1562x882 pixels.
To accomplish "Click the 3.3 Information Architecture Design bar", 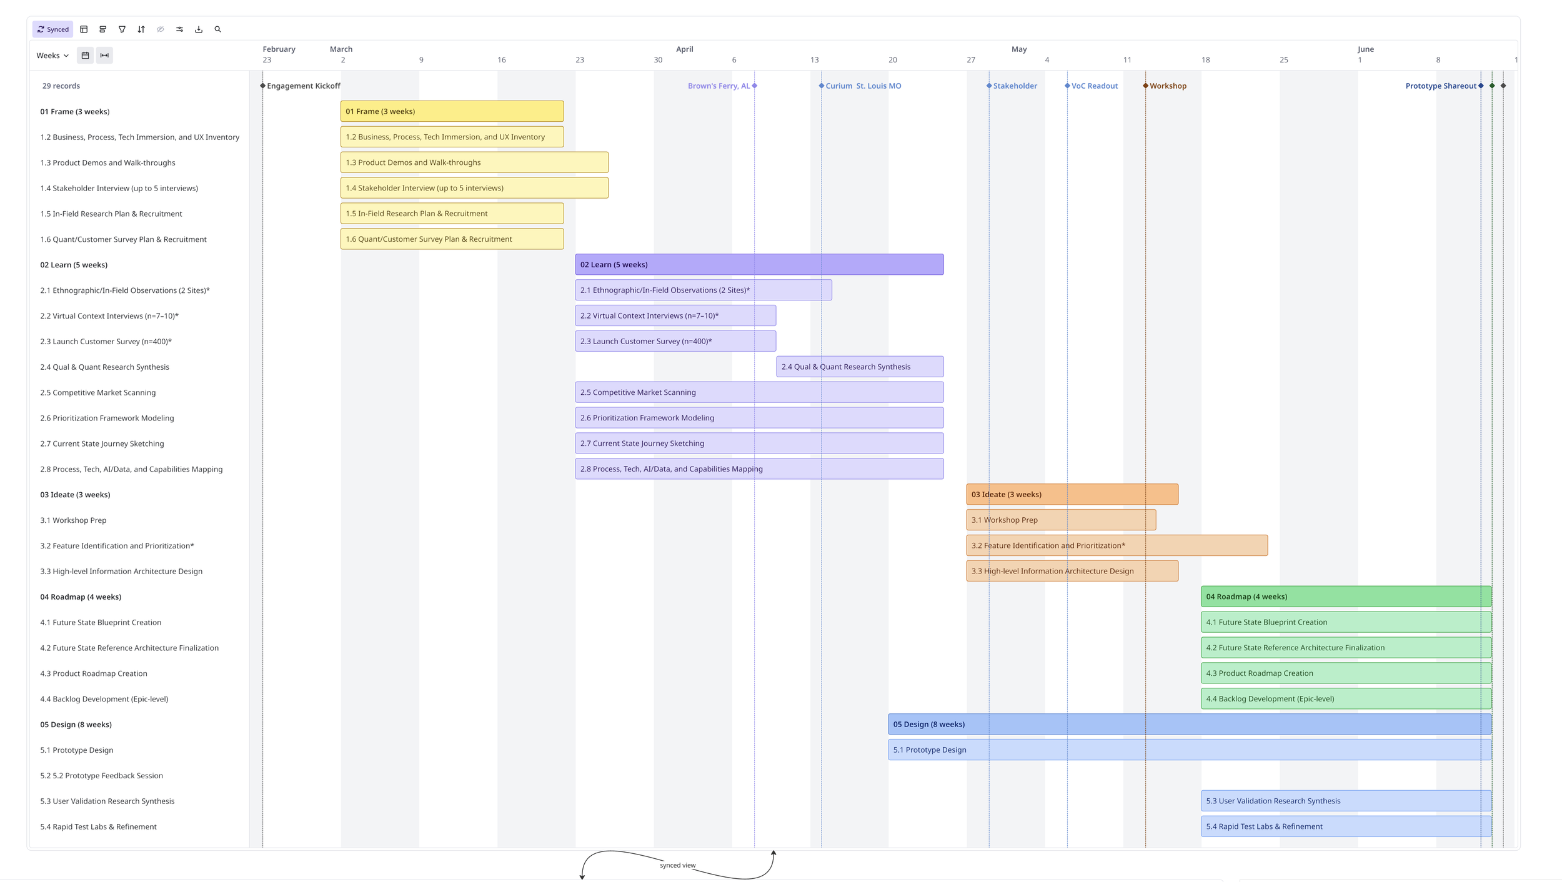I will click(1072, 571).
